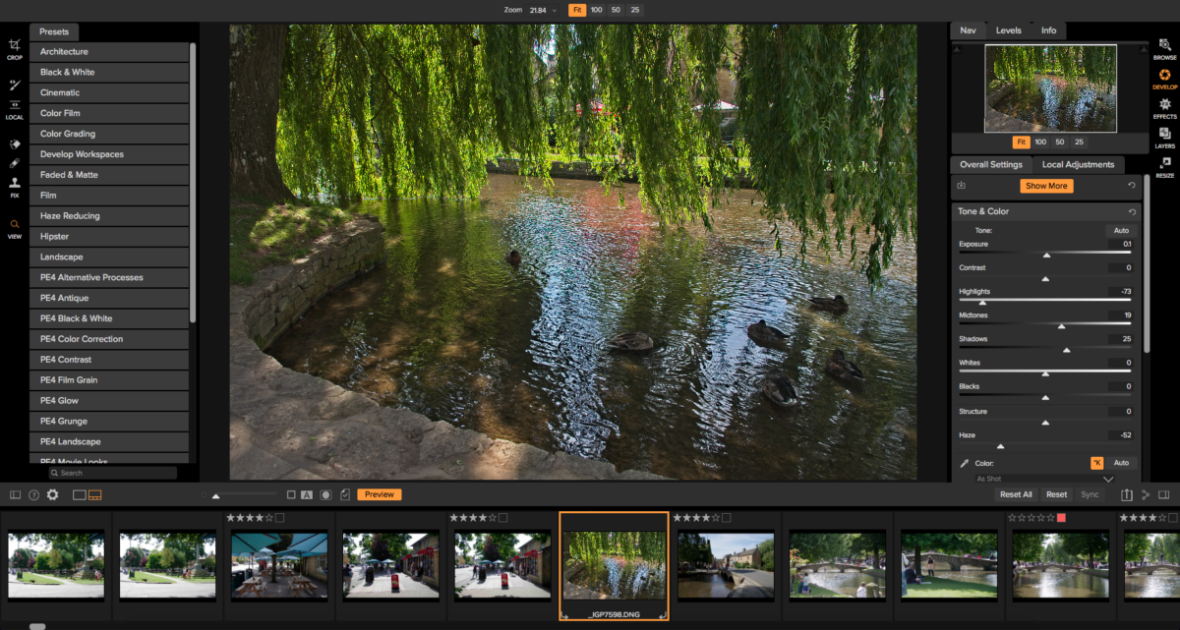Expand the Black & White preset category
The image size is (1180, 630).
pos(109,72)
